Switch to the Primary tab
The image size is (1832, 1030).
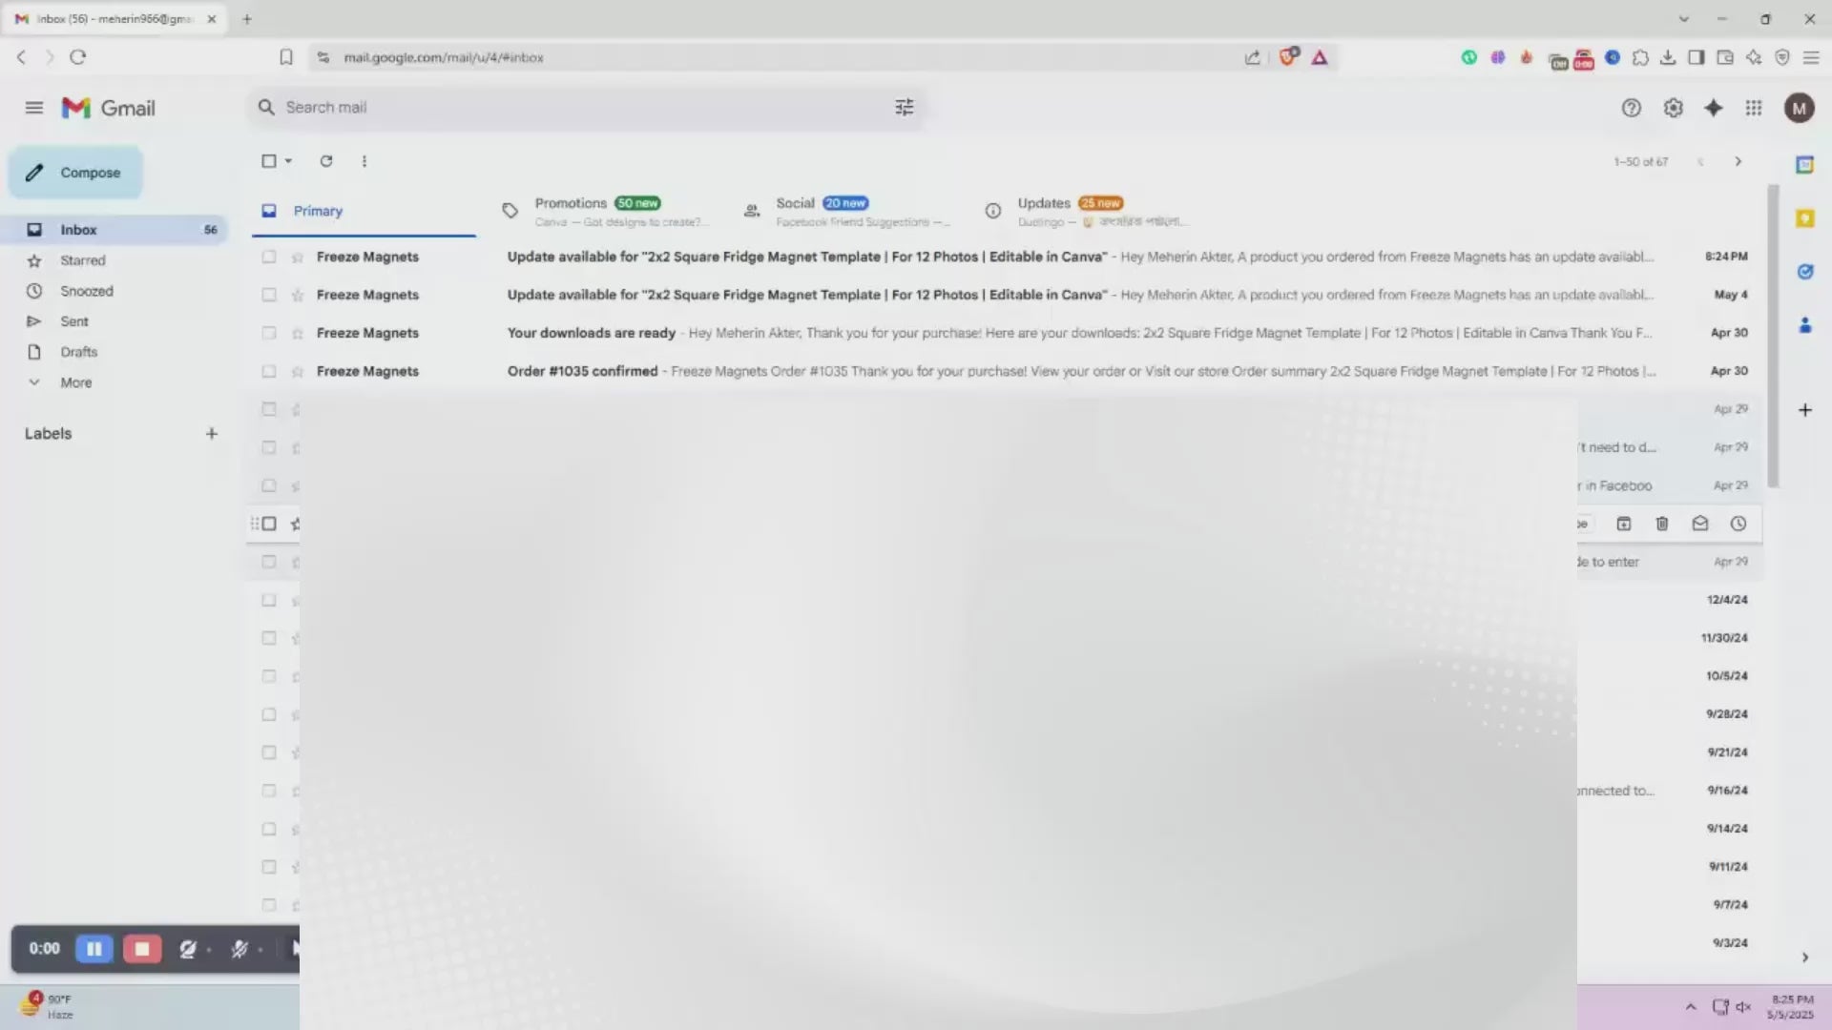tap(364, 211)
